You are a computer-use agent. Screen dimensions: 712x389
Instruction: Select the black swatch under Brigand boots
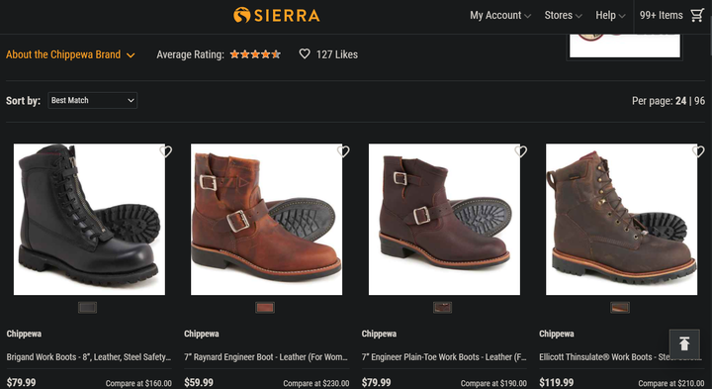tap(87, 308)
